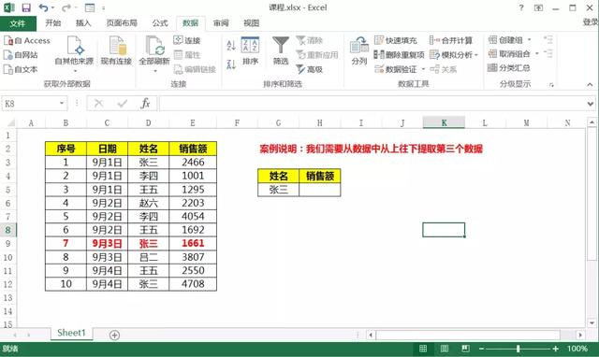Import data from text file (自文本)
Image resolution: width=599 pixels, height=357 pixels.
tap(21, 69)
